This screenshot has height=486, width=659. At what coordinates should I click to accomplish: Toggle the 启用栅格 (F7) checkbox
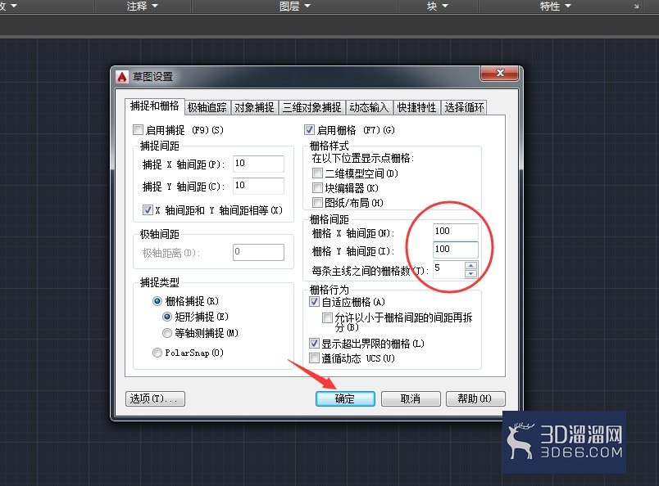click(309, 130)
